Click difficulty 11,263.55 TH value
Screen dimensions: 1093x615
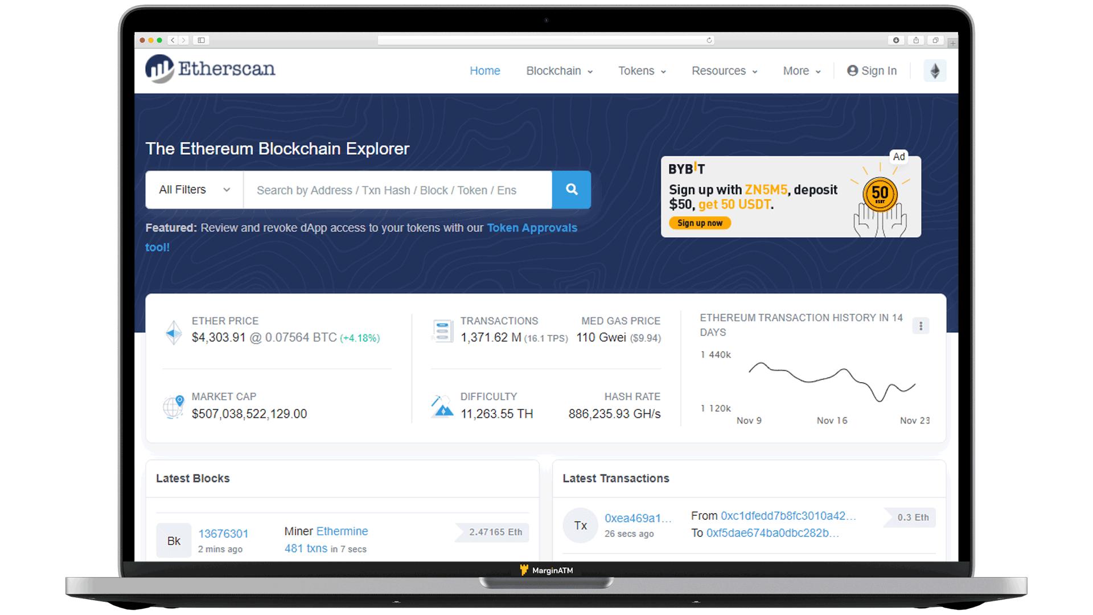[x=497, y=414]
